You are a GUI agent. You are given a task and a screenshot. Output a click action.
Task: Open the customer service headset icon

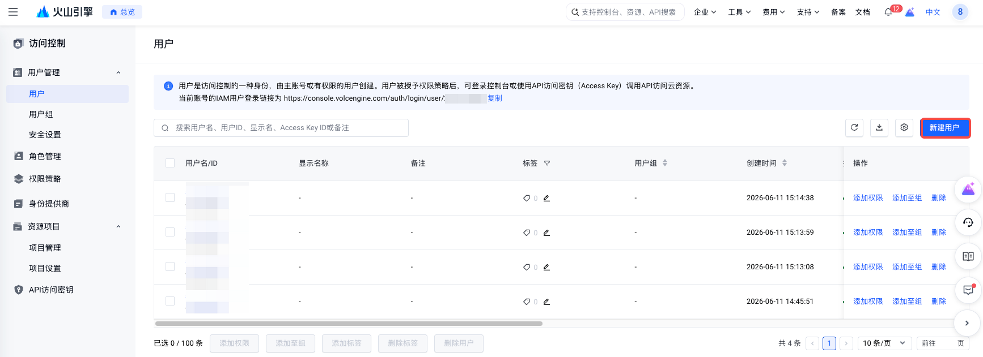(x=968, y=222)
